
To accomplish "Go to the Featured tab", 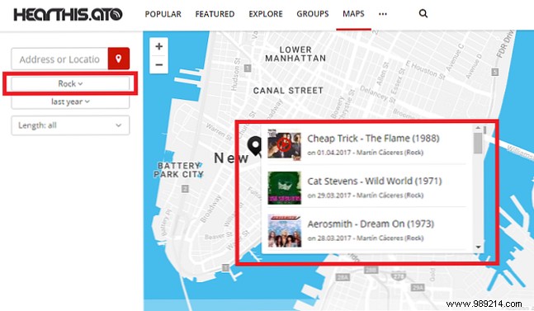I will [215, 14].
